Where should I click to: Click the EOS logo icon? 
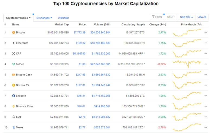point(14,117)
